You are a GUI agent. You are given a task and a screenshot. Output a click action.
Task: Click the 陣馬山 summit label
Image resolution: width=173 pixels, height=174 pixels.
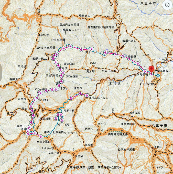tap(21, 126)
